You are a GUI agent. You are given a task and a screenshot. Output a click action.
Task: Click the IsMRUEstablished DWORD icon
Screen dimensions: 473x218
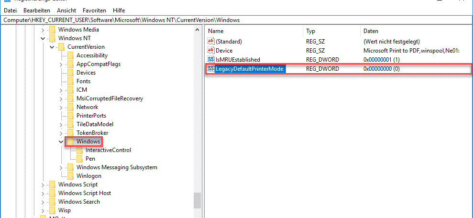(x=210, y=60)
